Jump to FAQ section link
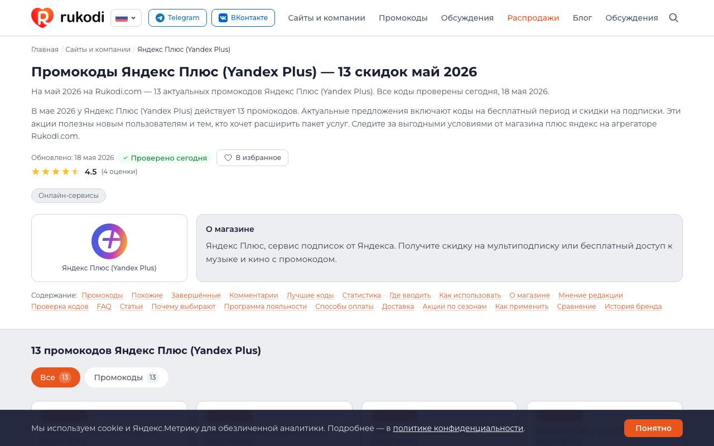The image size is (714, 446). pos(104,307)
